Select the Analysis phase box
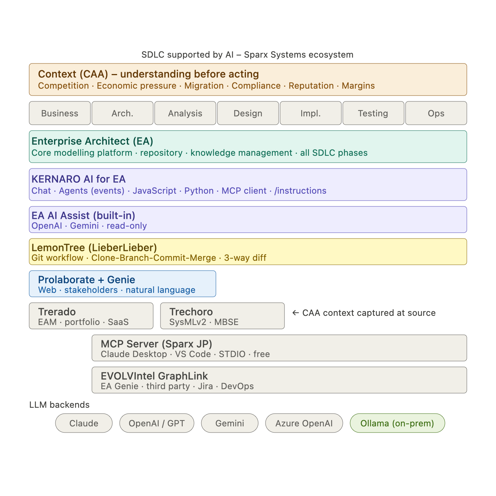The height and width of the screenshot is (496, 496). click(x=185, y=113)
